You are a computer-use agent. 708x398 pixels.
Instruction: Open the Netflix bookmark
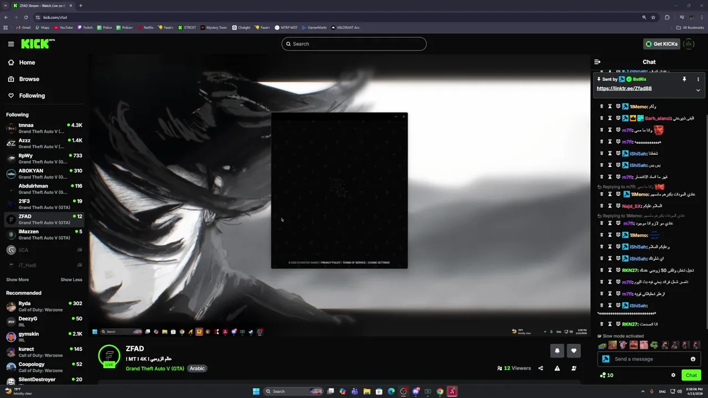coord(146,27)
